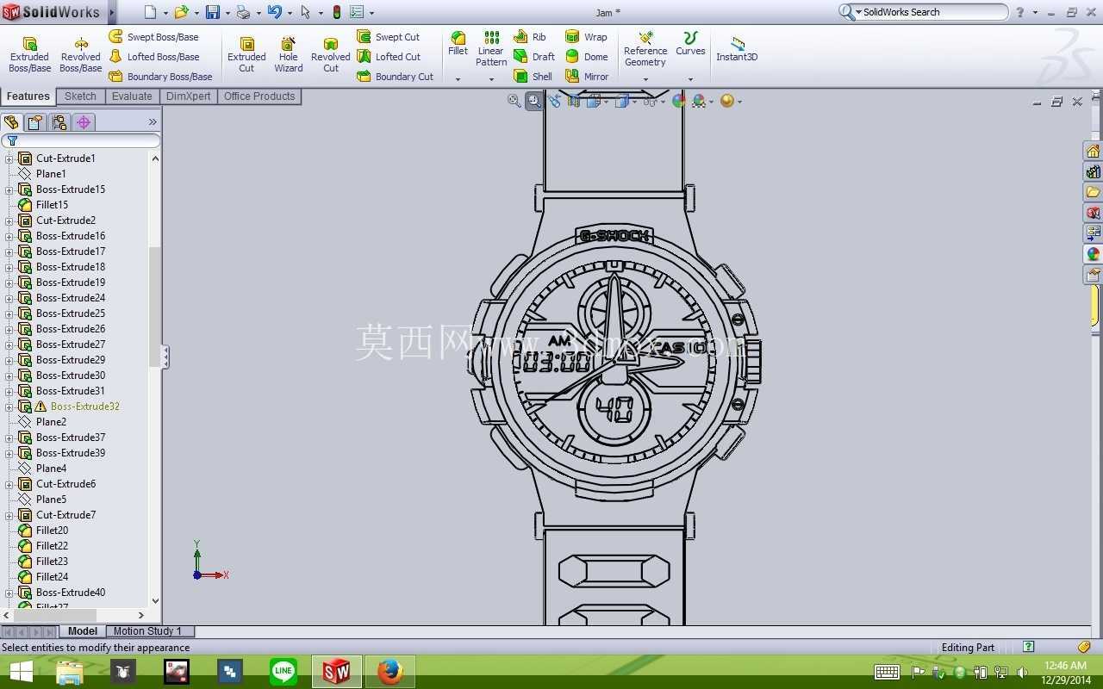The height and width of the screenshot is (689, 1103).
Task: Click the Zoom to Area icon
Action: pyautogui.click(x=534, y=101)
